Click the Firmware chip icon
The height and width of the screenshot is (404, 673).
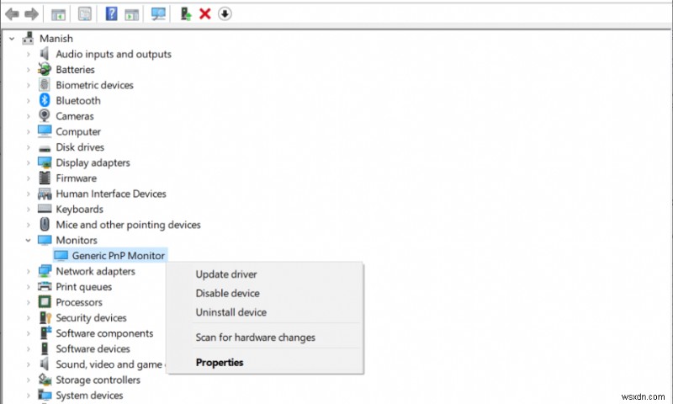45,178
